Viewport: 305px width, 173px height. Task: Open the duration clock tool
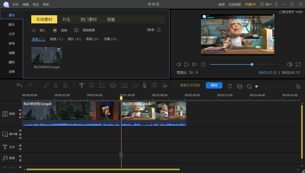click(x=135, y=85)
